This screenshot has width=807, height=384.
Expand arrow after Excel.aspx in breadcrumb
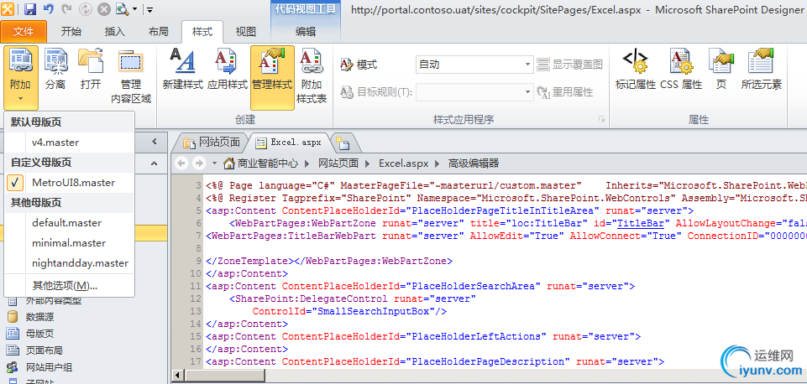(438, 164)
